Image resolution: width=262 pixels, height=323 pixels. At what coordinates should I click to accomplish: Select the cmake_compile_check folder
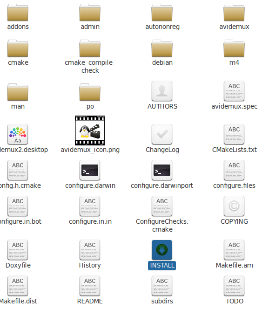click(90, 48)
